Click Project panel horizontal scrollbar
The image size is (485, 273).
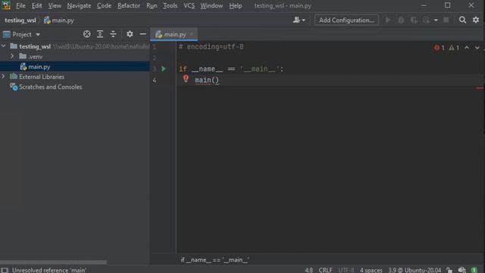pos(53,262)
